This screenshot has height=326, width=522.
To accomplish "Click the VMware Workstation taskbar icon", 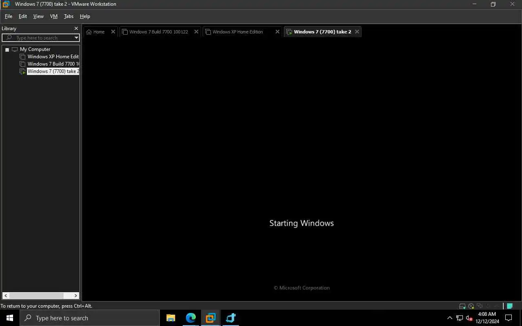I will pyautogui.click(x=210, y=318).
